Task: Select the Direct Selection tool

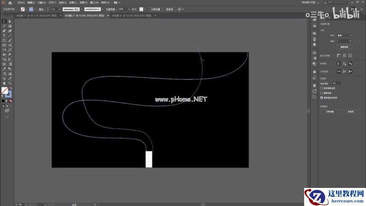Action: [10, 21]
